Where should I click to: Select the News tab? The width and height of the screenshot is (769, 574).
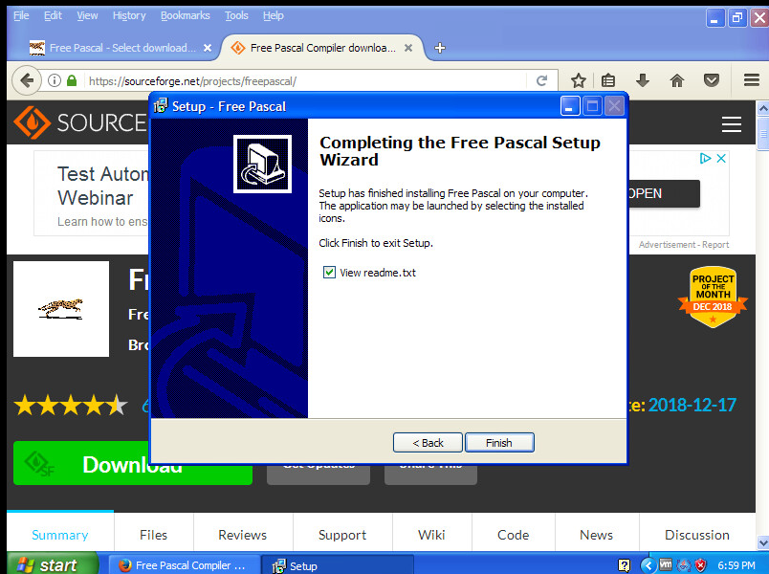tap(597, 534)
